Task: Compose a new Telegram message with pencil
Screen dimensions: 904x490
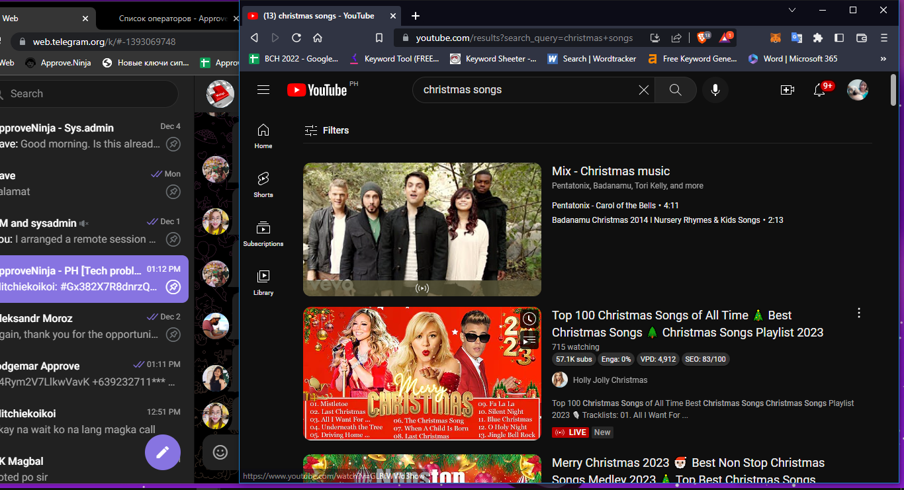Action: tap(163, 452)
